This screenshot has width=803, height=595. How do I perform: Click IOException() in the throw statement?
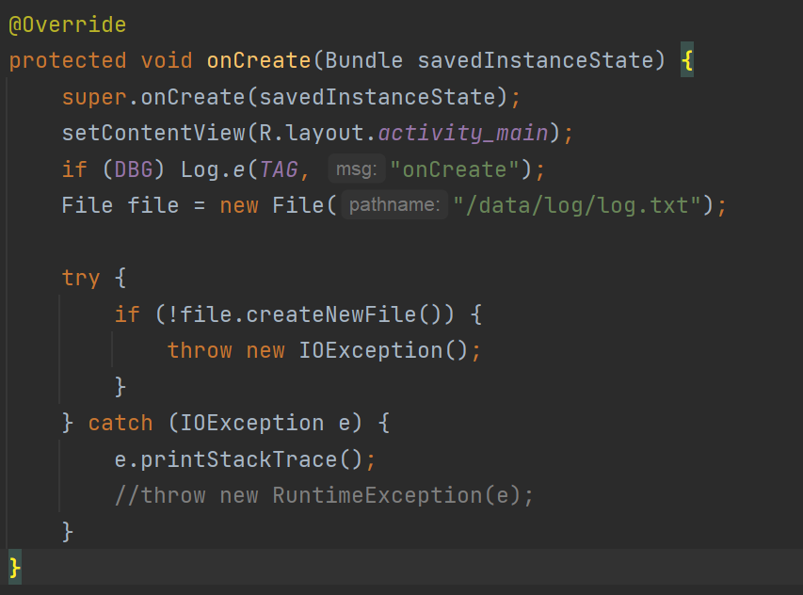pyautogui.click(x=383, y=351)
